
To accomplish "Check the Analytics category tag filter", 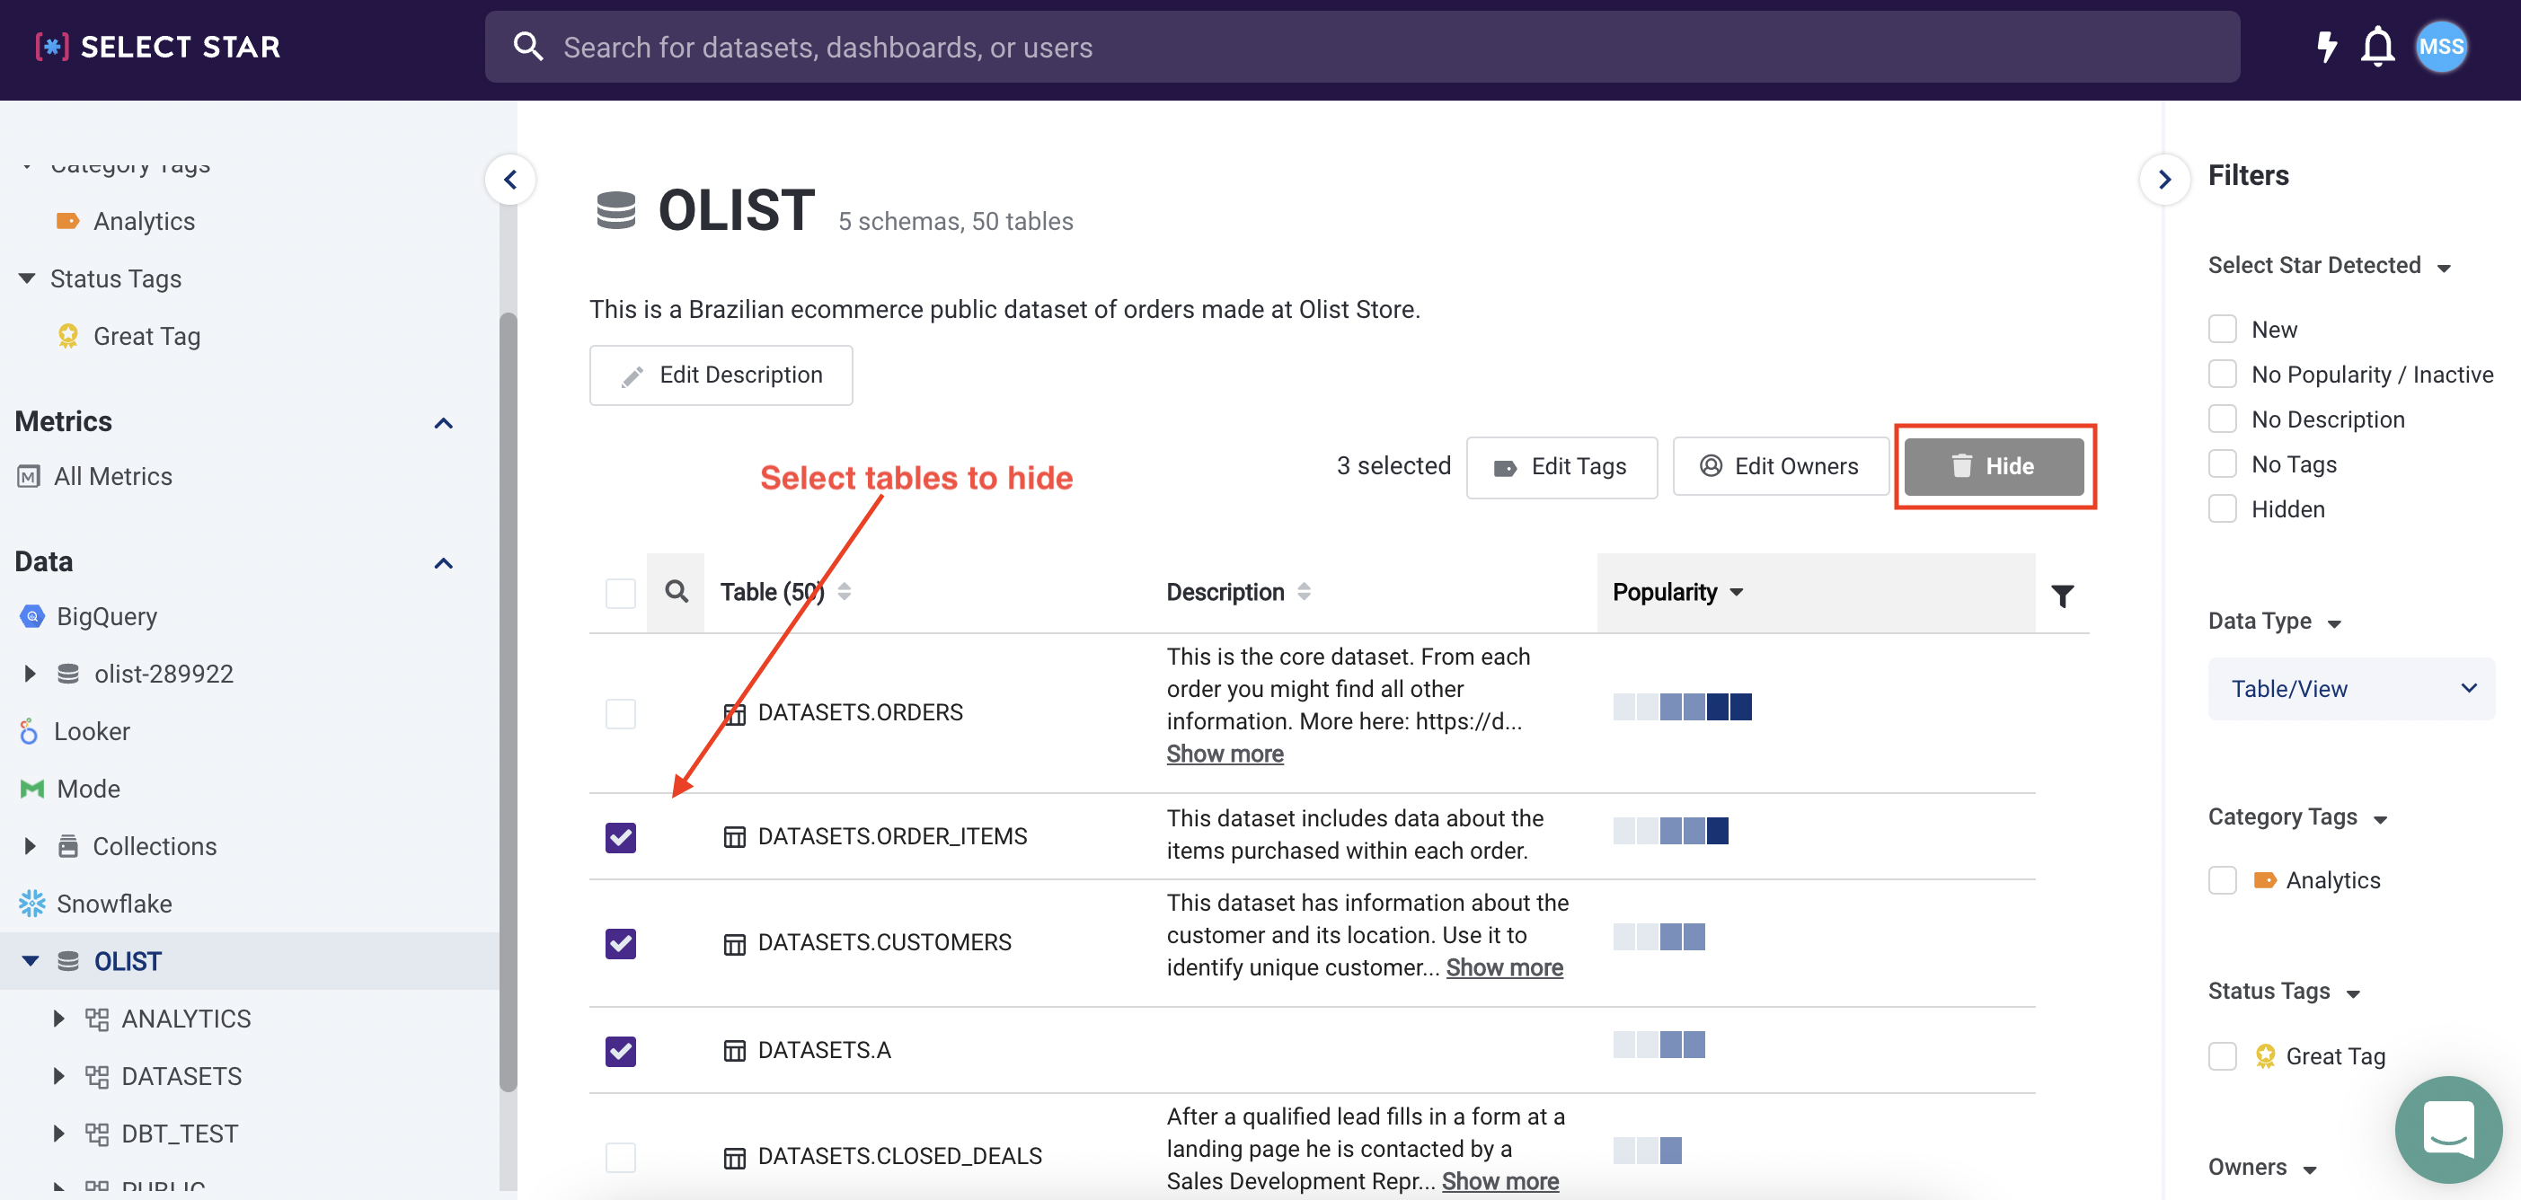I will [x=2223, y=880].
